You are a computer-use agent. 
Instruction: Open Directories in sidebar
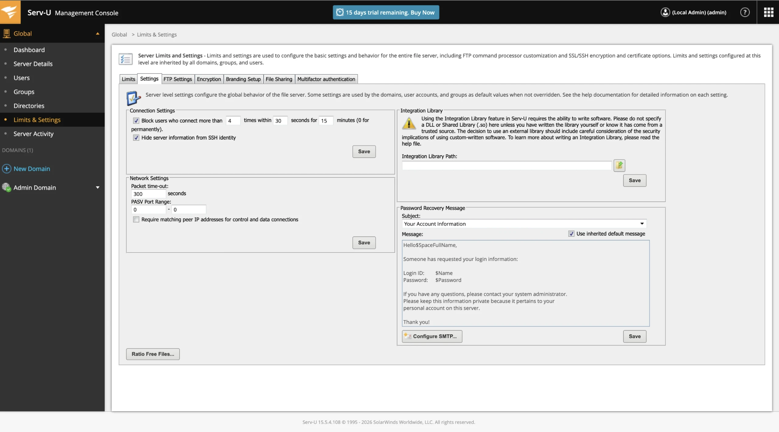click(29, 106)
